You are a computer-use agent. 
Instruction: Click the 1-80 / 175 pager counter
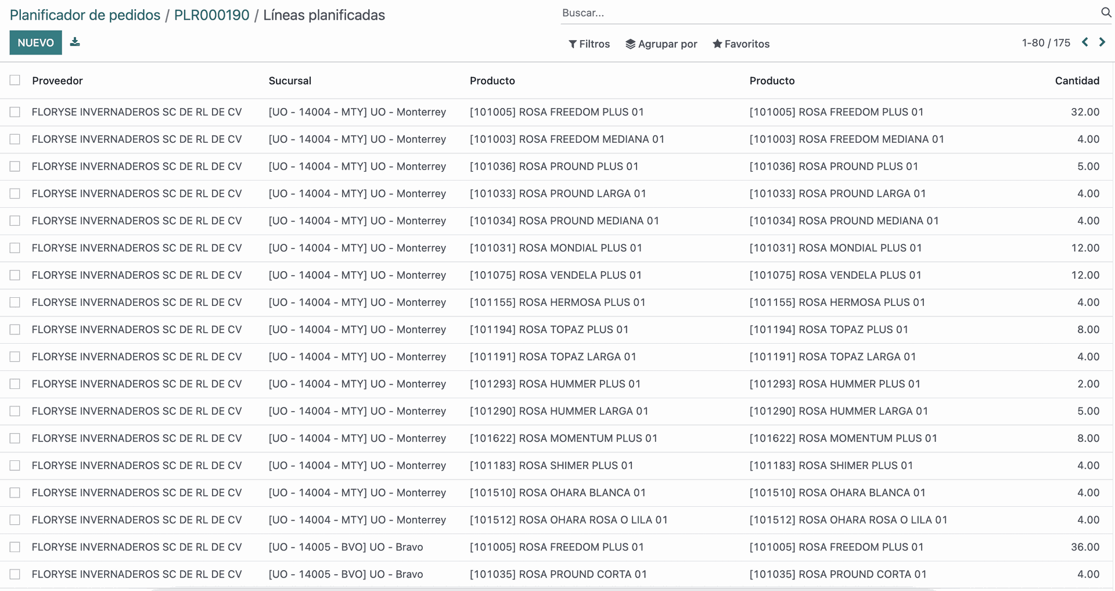(1046, 43)
